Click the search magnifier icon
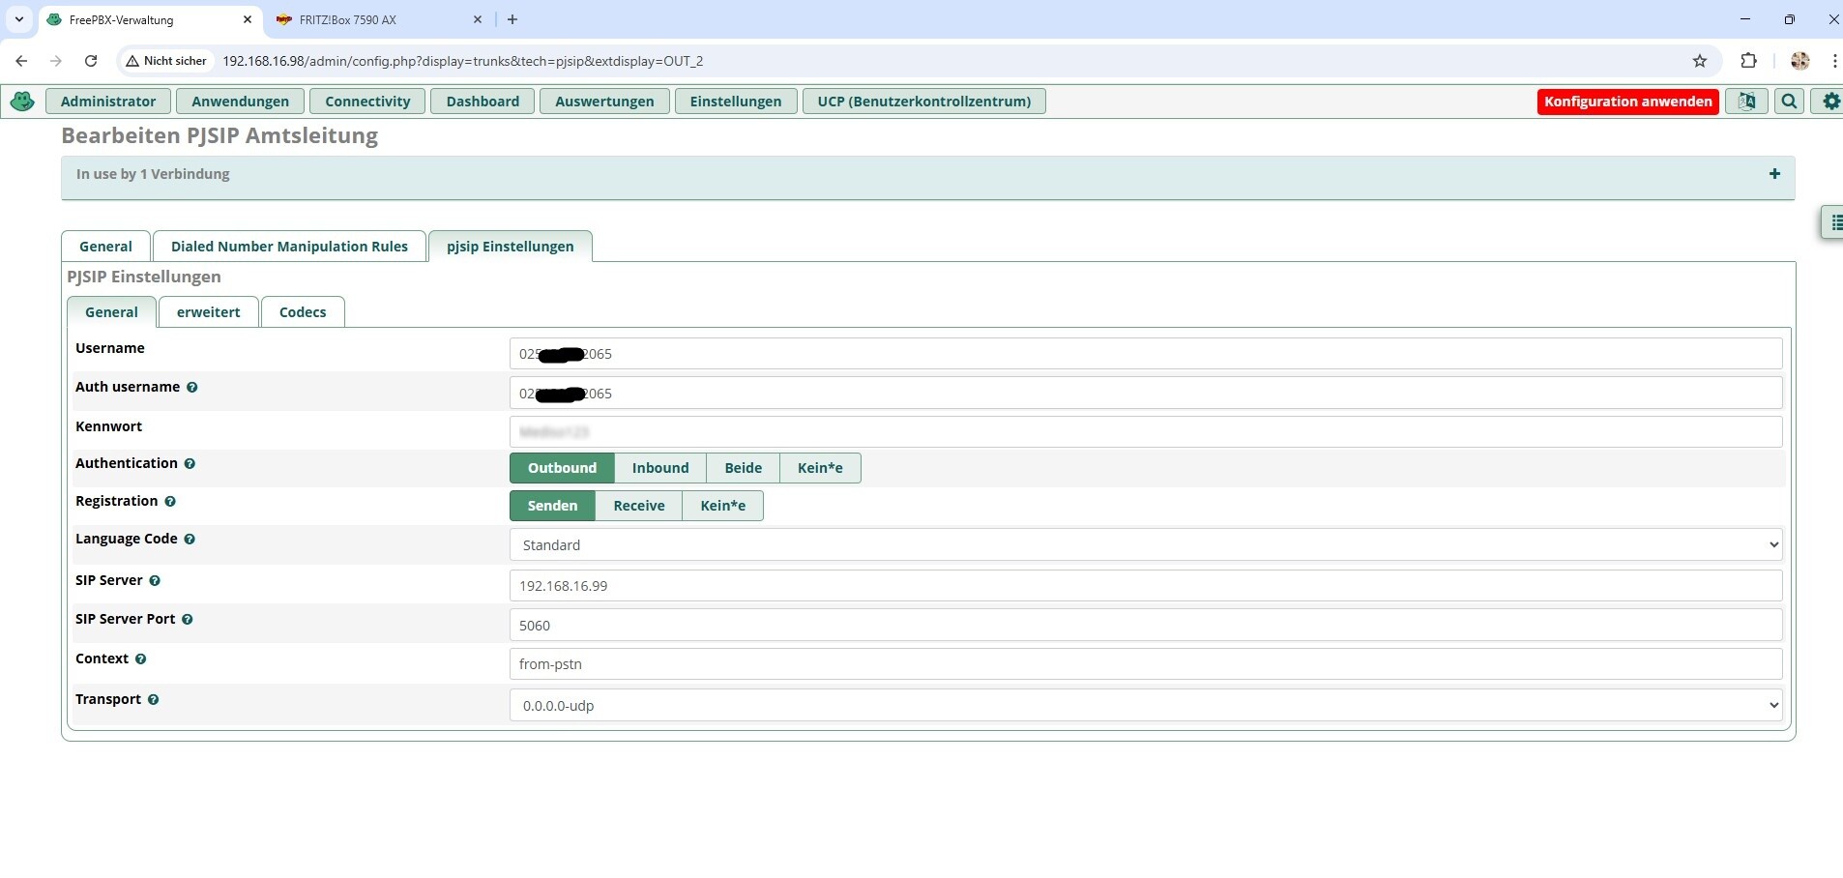The image size is (1843, 878). coord(1790,102)
